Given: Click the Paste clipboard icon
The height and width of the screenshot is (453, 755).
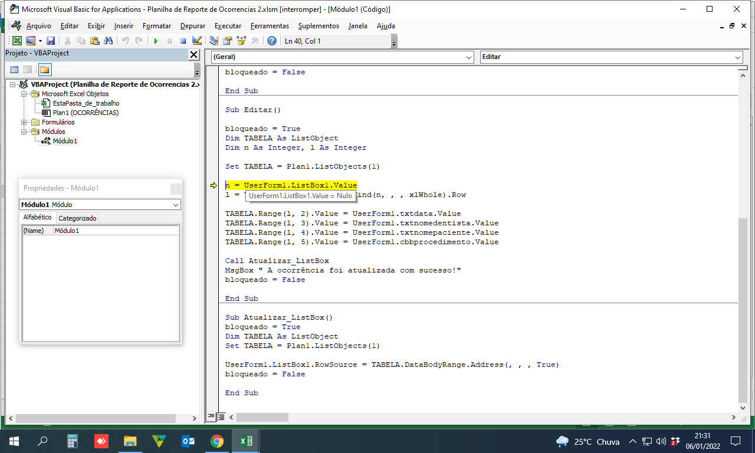Looking at the screenshot, I should pyautogui.click(x=94, y=41).
